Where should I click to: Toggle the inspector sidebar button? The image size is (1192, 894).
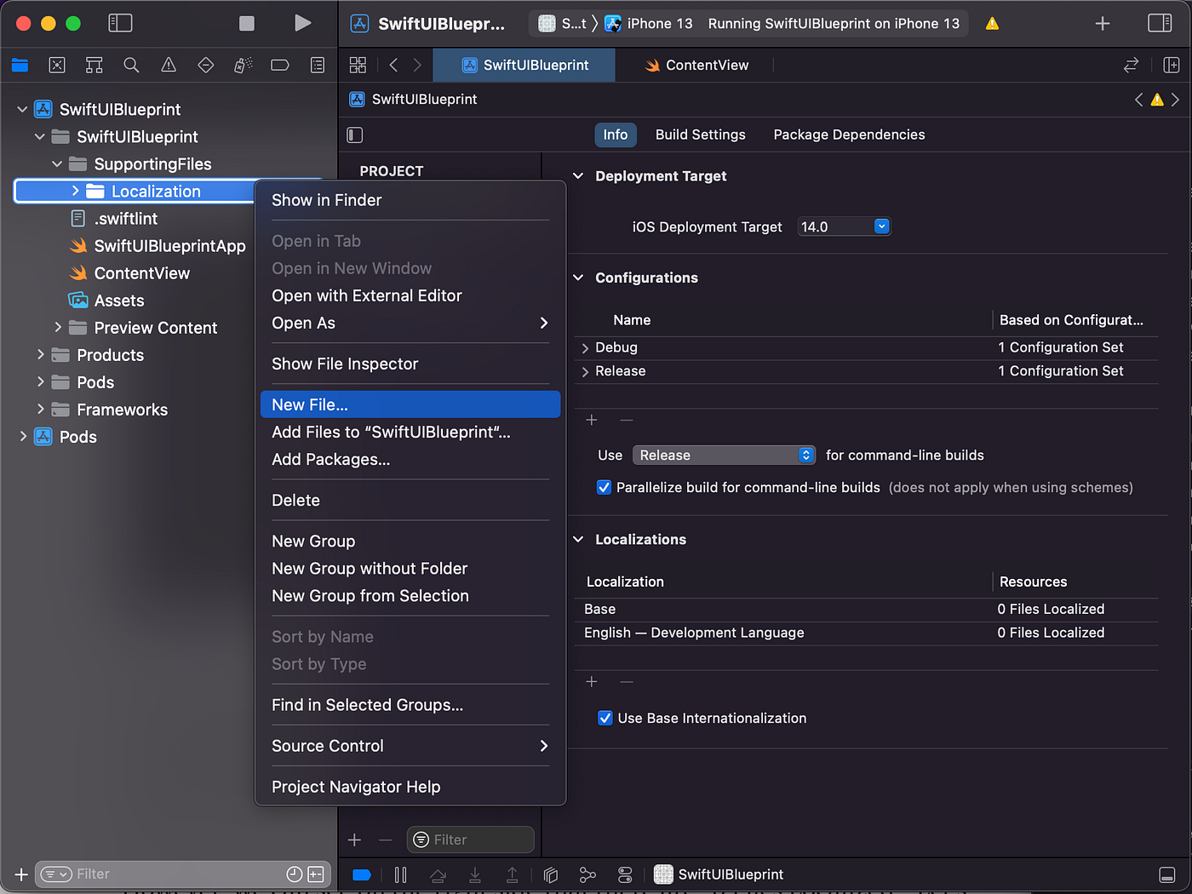click(1160, 23)
